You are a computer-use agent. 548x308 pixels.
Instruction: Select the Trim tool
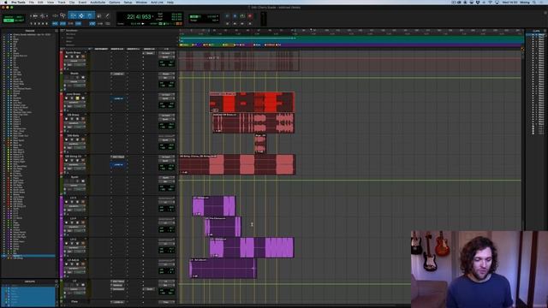pos(73,15)
